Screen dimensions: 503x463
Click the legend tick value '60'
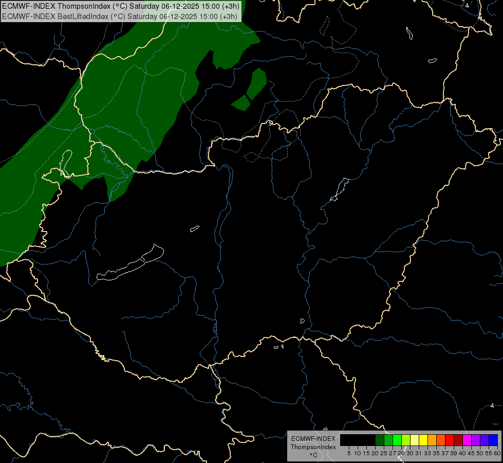pyautogui.click(x=497, y=453)
